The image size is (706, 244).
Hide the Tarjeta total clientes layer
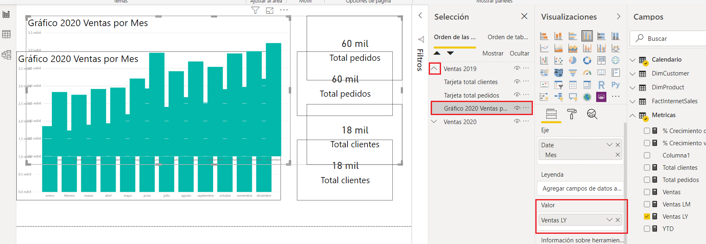click(517, 82)
